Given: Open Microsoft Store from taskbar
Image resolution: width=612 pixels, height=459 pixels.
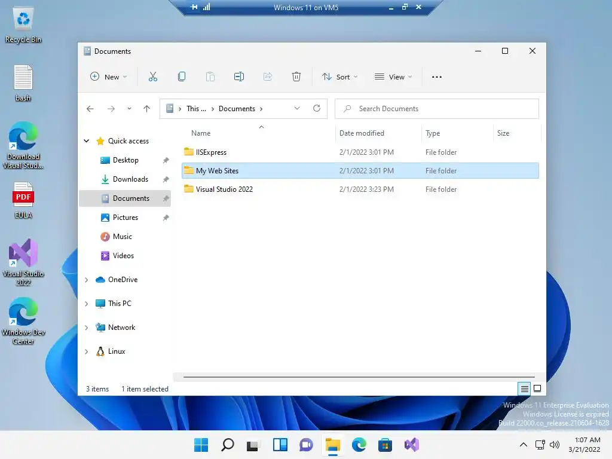Looking at the screenshot, I should click(385, 445).
